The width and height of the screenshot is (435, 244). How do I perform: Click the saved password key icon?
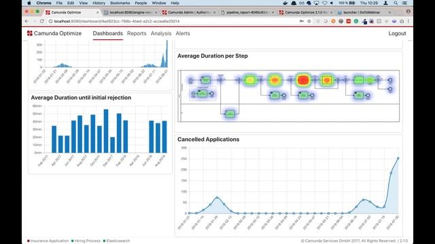[302, 21]
